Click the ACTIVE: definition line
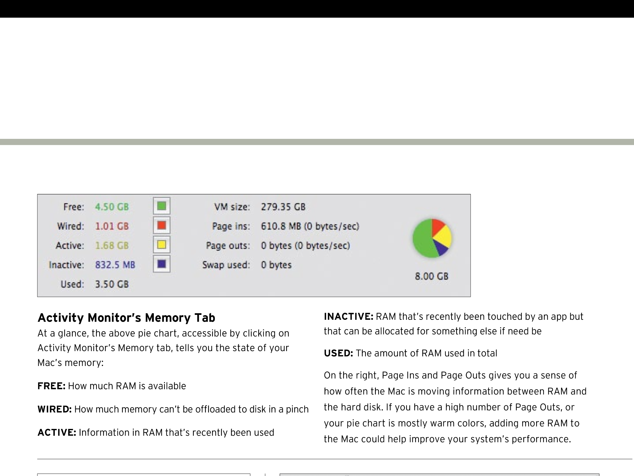634x476 pixels. coord(156,432)
